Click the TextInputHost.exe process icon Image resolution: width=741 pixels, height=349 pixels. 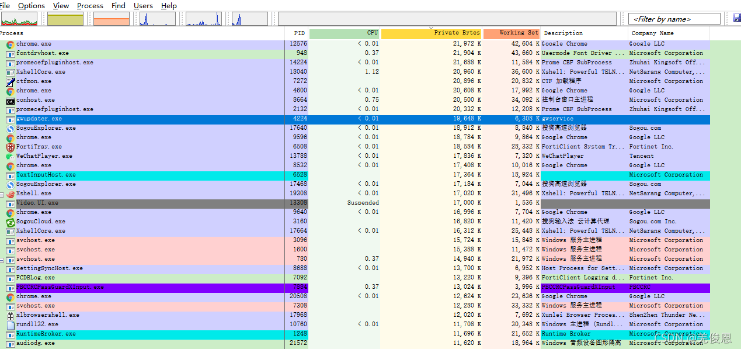click(x=11, y=175)
